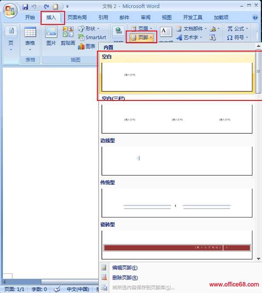
Task: Switch to the 页面布局 tab
Action: click(77, 17)
